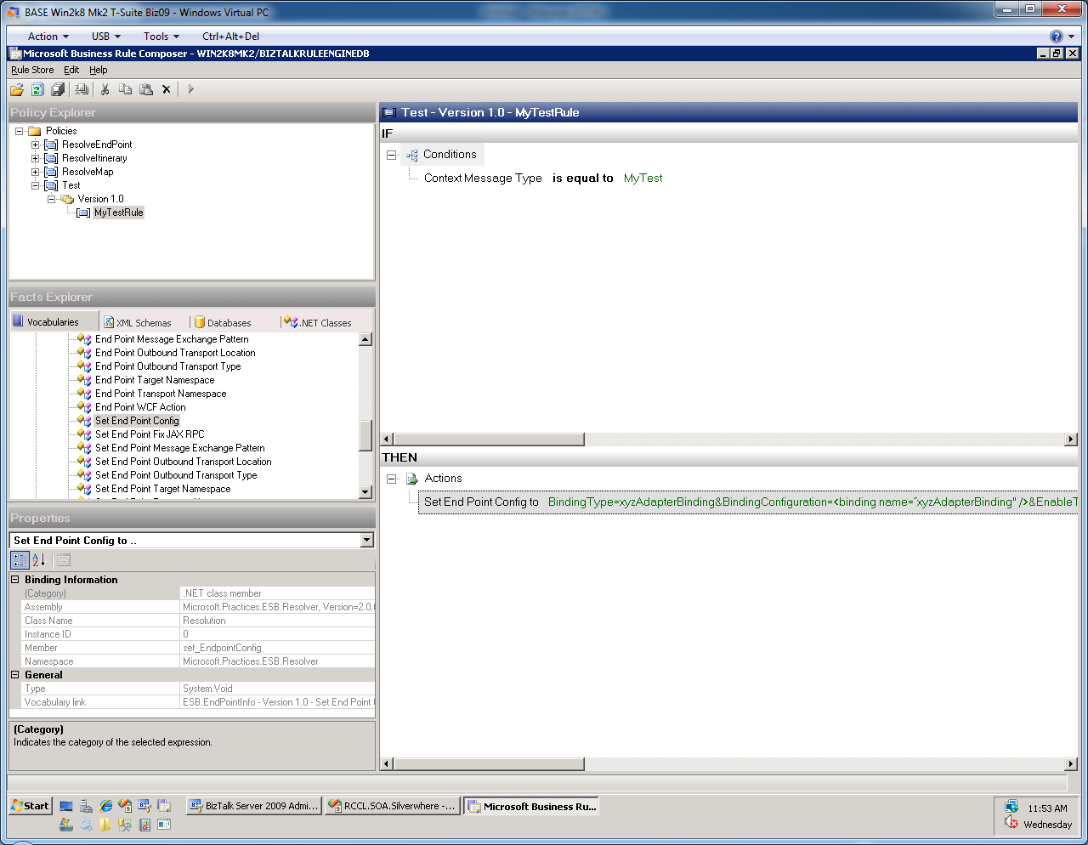This screenshot has height=845, width=1088.
Task: Expand the ResolveEndPoint policy node
Action: point(35,145)
